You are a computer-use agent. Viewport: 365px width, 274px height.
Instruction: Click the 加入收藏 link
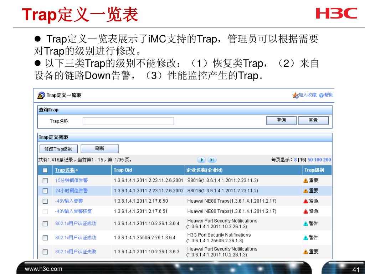tap(308, 95)
